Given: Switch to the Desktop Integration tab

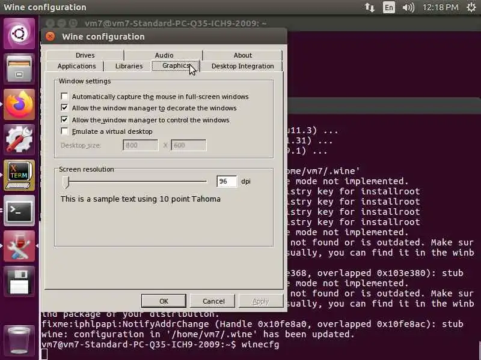Looking at the screenshot, I should point(242,66).
